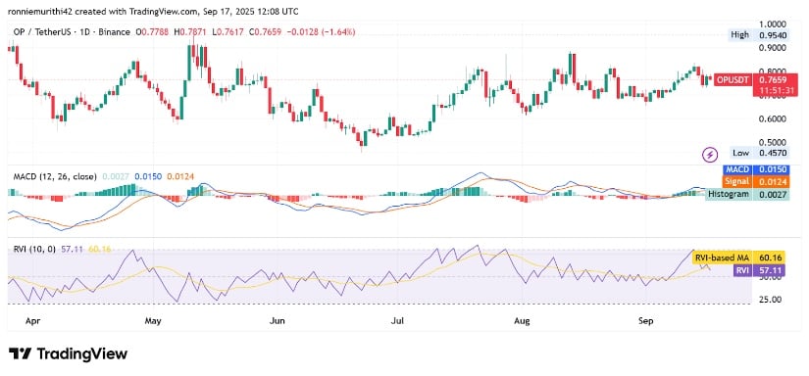Viewport: 809px width, 376px height.
Task: Click the orange Signal 0.0124 value label
Action: point(757,181)
